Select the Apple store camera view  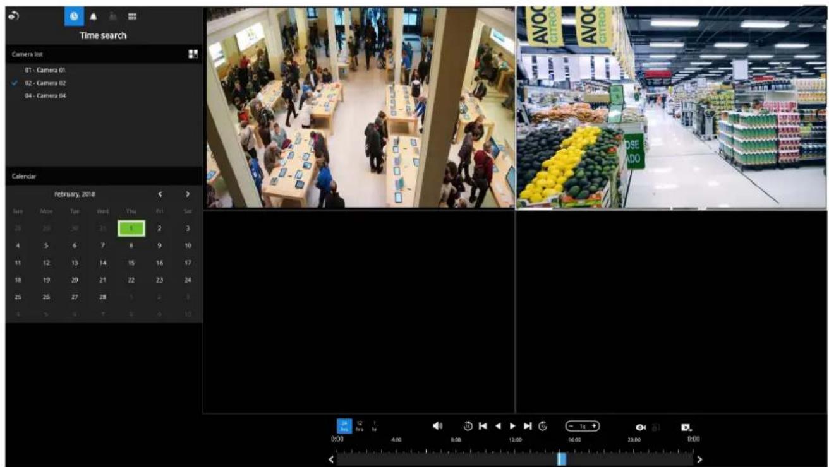[x=360, y=108]
